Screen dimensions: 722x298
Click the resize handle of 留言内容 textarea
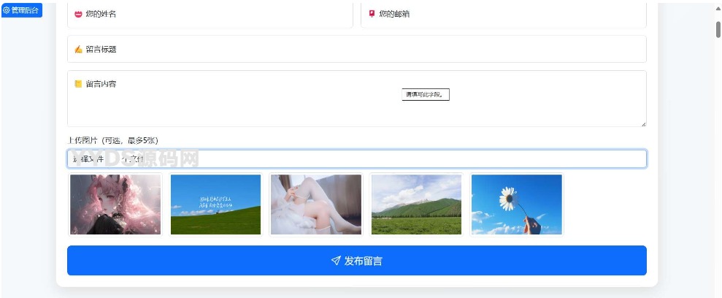point(643,124)
